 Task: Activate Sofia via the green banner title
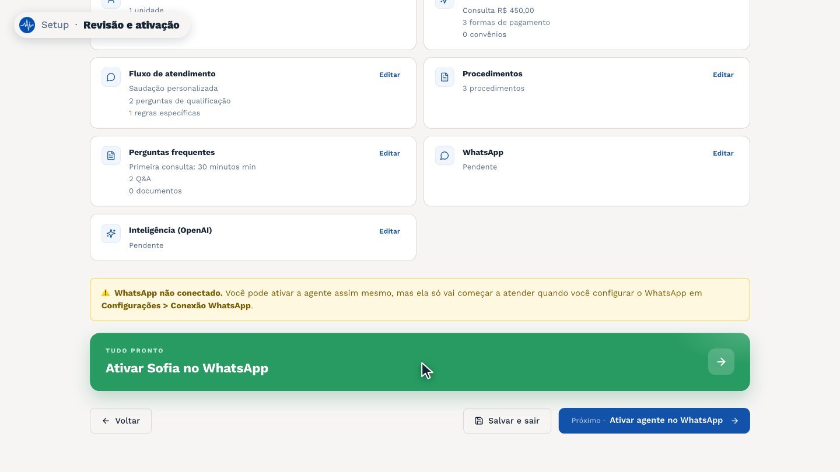187,368
